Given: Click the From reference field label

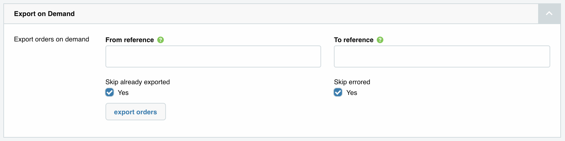Looking at the screenshot, I should (130, 40).
